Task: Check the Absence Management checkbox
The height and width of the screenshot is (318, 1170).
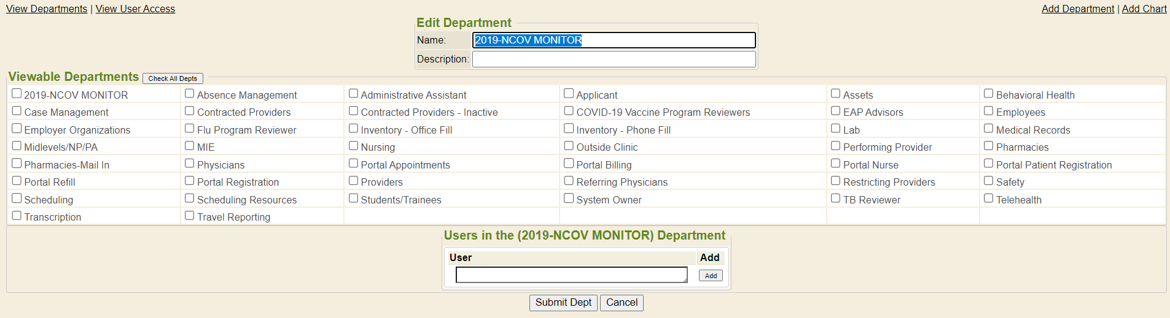Action: coord(190,94)
